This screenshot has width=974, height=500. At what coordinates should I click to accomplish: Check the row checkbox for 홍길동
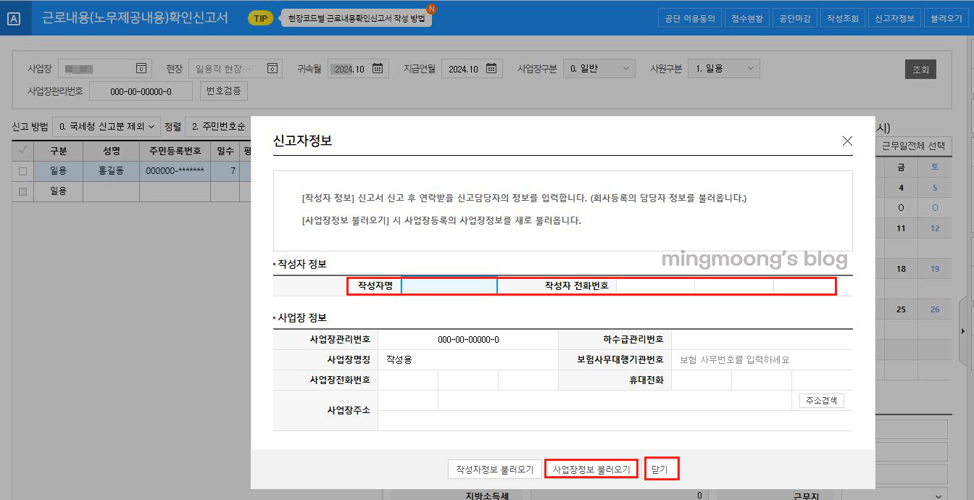point(22,170)
